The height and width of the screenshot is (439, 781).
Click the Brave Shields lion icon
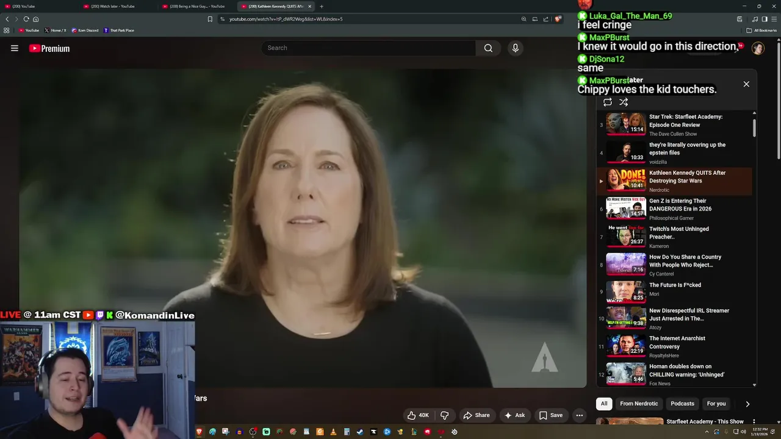[x=558, y=19]
